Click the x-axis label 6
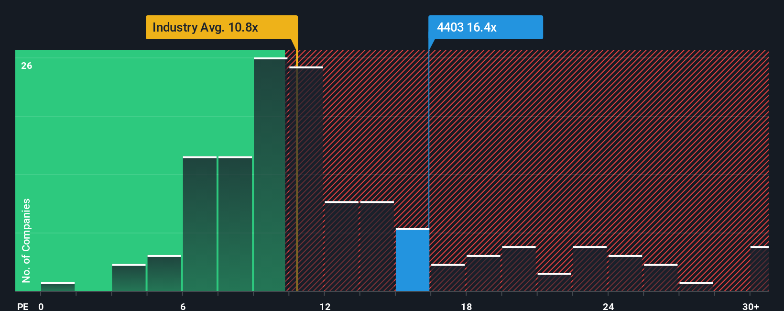Screen dimensions: 784x311 click(183, 306)
